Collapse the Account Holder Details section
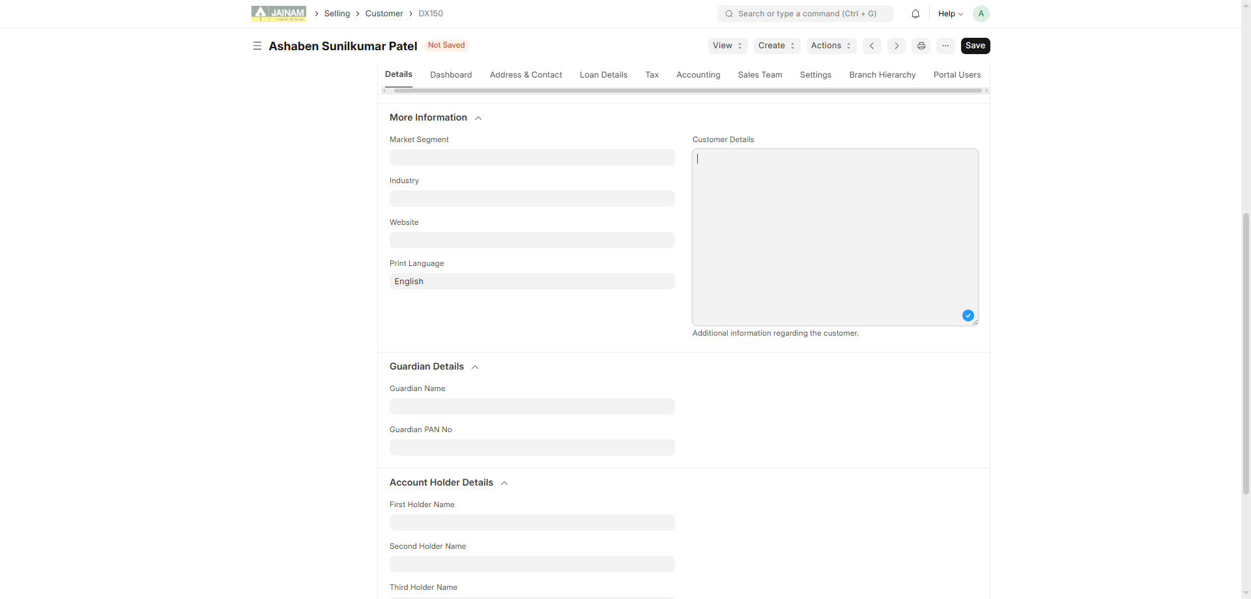The height and width of the screenshot is (599, 1251). (x=504, y=483)
